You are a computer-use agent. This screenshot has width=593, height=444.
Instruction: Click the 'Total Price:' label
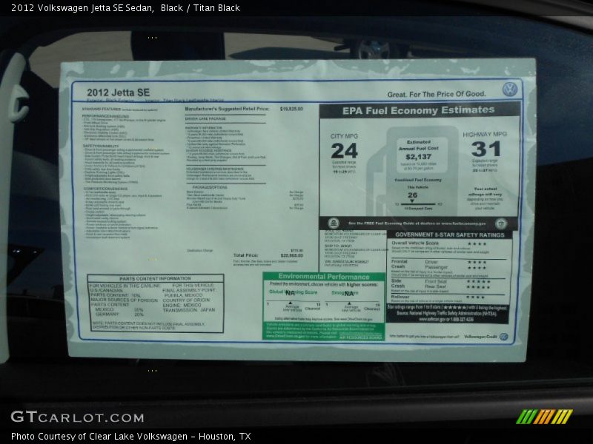[x=245, y=255]
